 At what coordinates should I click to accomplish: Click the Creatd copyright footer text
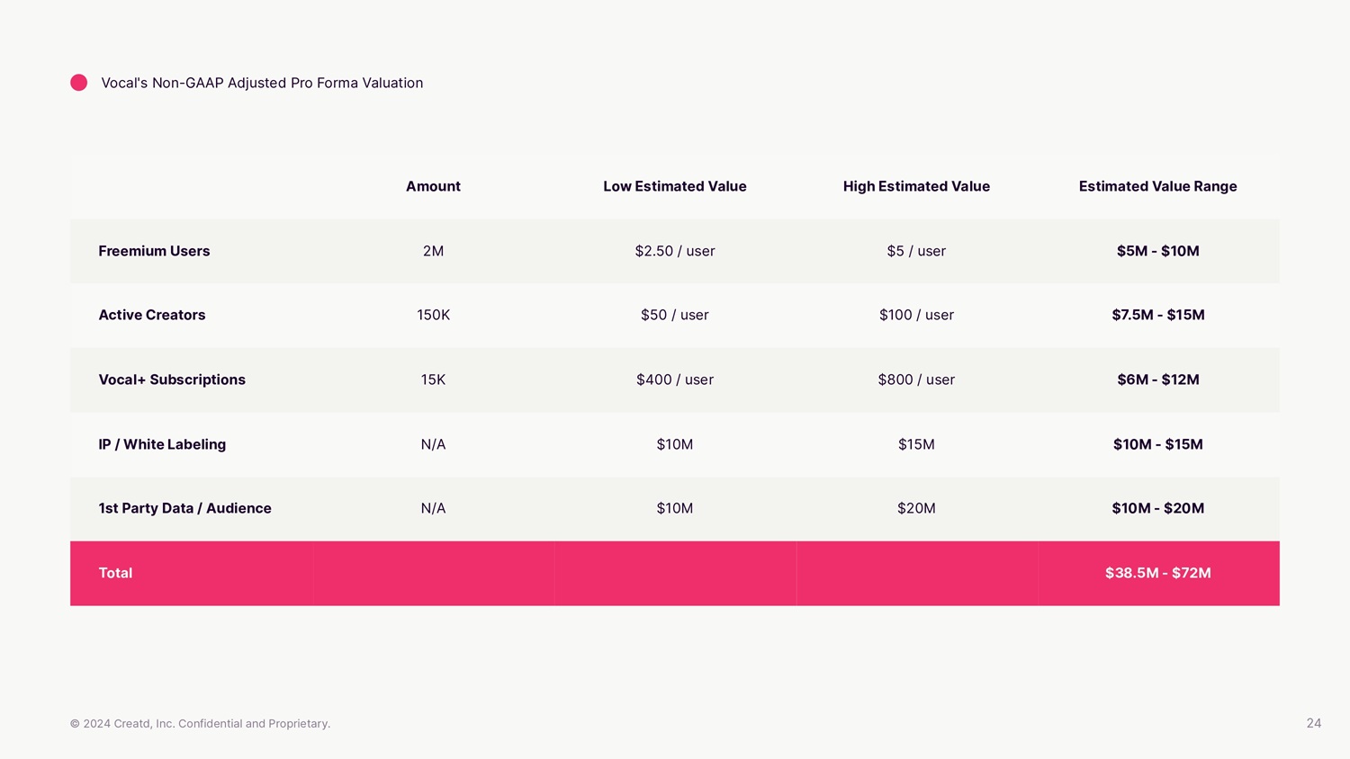tap(200, 723)
